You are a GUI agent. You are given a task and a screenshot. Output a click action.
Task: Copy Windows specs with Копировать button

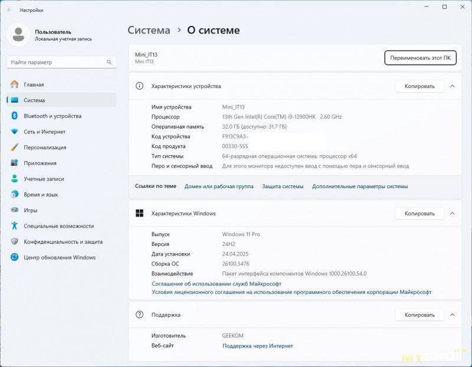(x=419, y=213)
